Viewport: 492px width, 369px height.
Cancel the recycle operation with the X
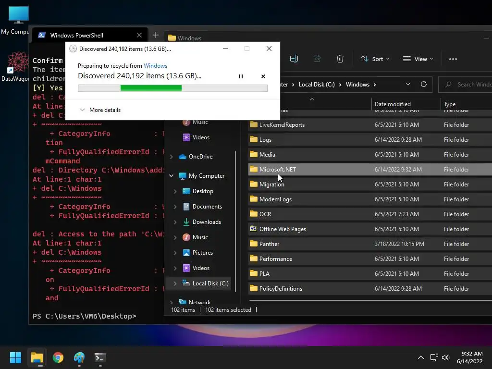(x=263, y=76)
